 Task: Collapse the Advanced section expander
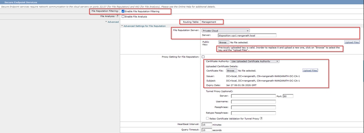pyautogui.click(x=112, y=22)
